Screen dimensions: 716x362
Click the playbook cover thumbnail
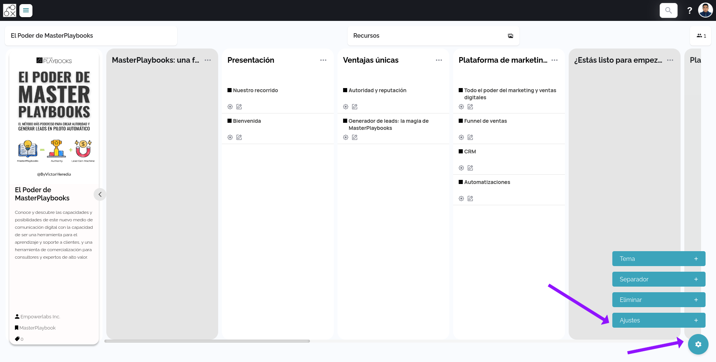pos(54,116)
